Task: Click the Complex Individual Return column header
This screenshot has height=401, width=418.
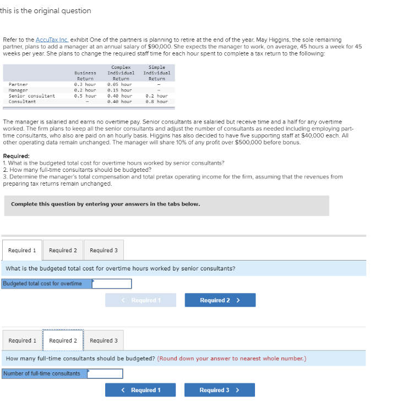Action: [121, 73]
